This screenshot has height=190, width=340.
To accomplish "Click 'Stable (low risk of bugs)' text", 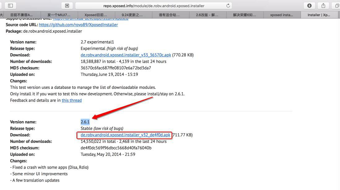I will click(102, 129).
